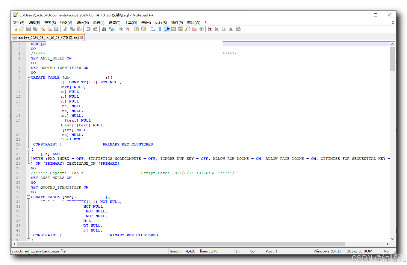Open the 文件(F) menu
The image size is (407, 265).
coord(19,23)
